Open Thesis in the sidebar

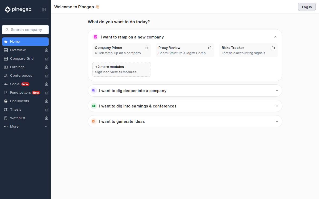click(25, 110)
